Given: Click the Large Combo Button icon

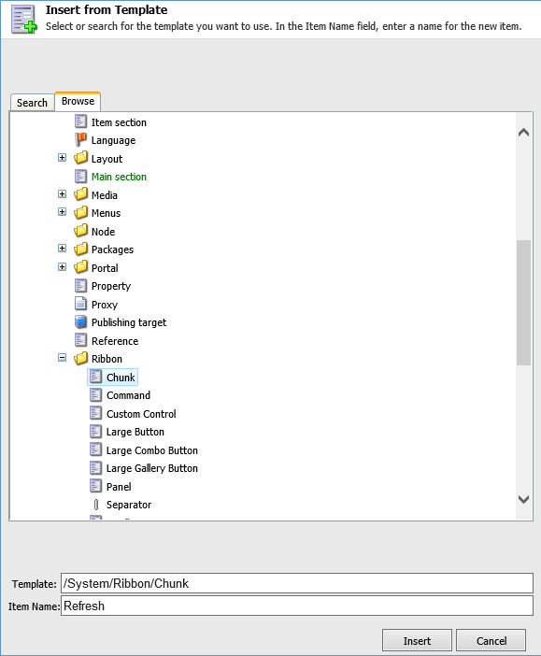Looking at the screenshot, I should coord(96,449).
